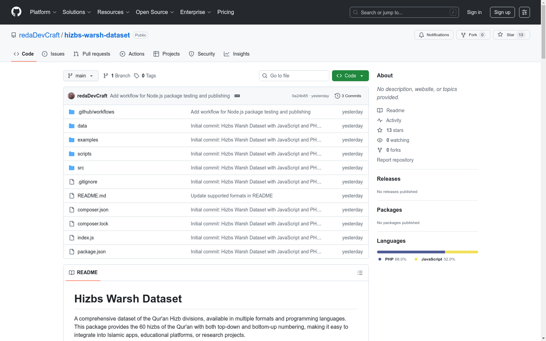Viewport: 546px width, 341px height.
Task: Open GitHub homepage logo
Action: point(16,12)
